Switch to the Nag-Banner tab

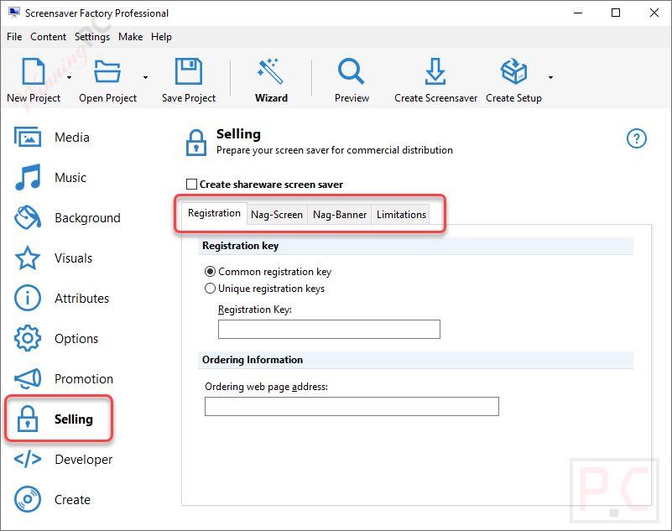(340, 215)
